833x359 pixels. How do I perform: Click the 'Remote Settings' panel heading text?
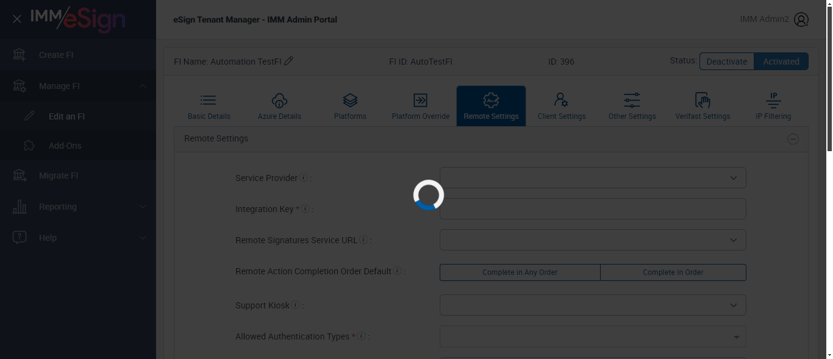click(x=216, y=138)
